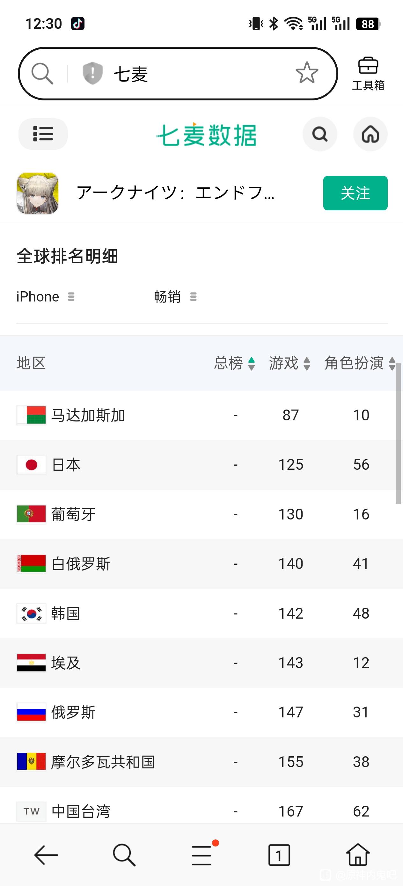Open the 畅销 chart type dropdown
Screen dimensions: 403x886
pos(176,296)
